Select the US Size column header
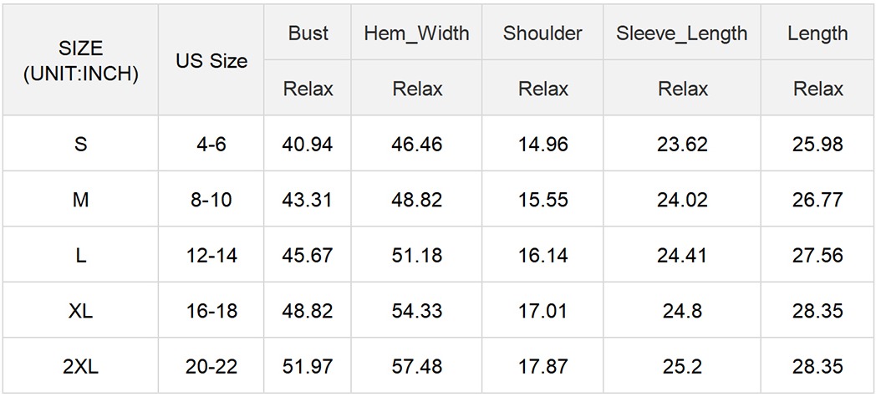The width and height of the screenshot is (876, 397). [211, 61]
